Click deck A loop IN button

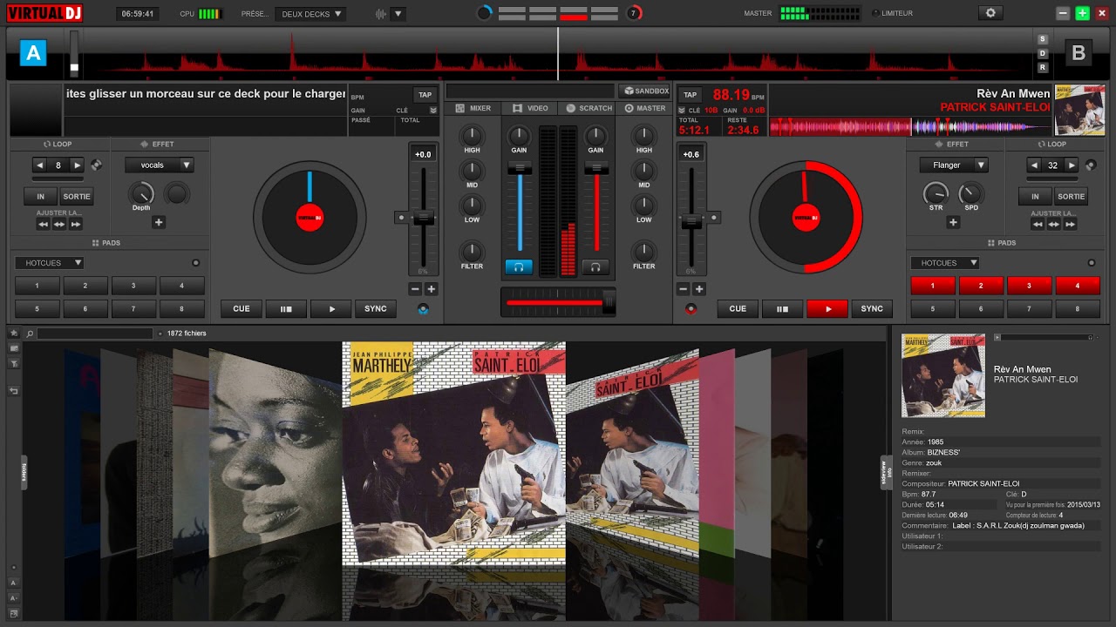pyautogui.click(x=40, y=196)
